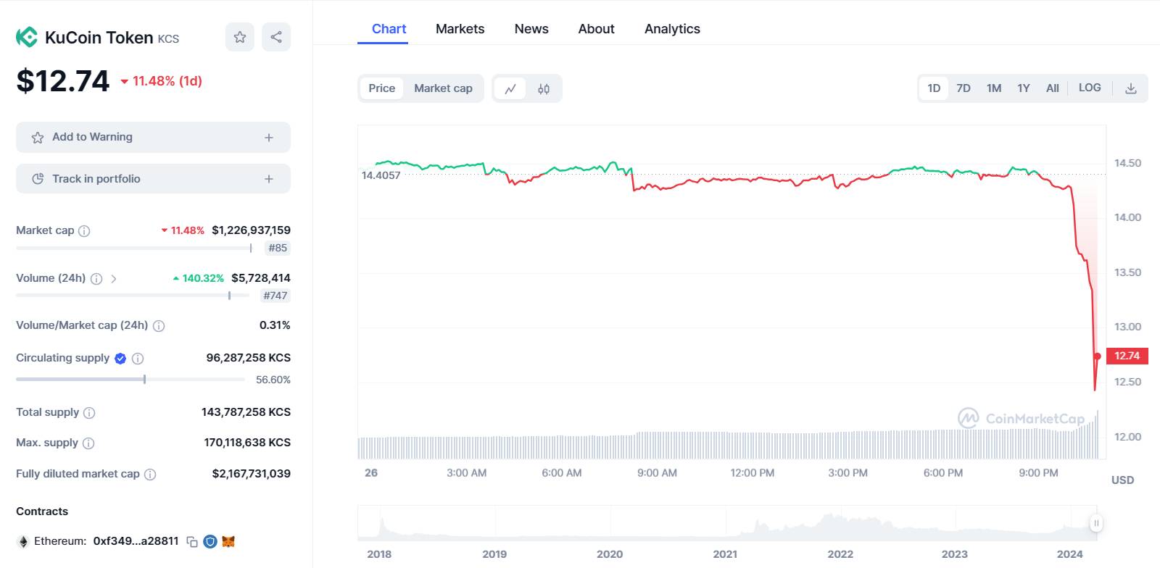Click the 11.48% (1d) change indicator

click(x=161, y=81)
